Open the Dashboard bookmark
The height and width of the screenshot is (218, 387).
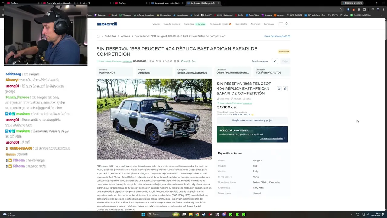tap(100, 15)
